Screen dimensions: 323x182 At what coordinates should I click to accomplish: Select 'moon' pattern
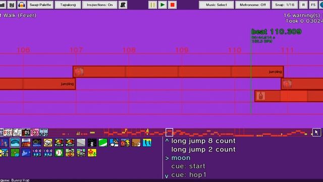(181, 158)
